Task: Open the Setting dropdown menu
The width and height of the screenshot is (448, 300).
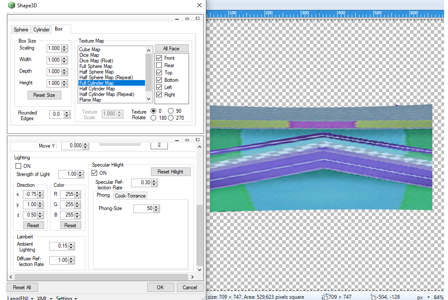Action: click(x=66, y=298)
